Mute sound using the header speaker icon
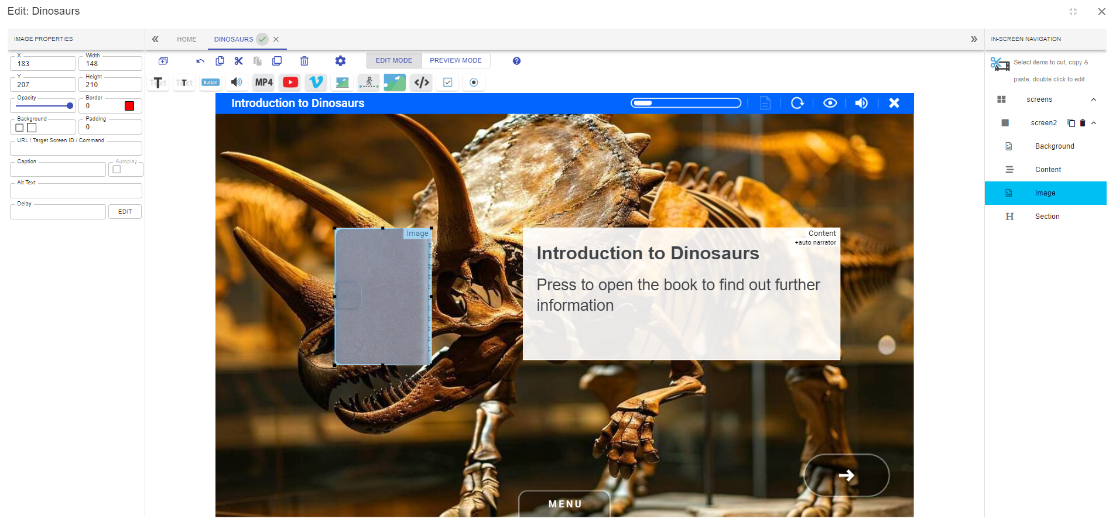Viewport: 1116px width, 522px height. click(861, 103)
